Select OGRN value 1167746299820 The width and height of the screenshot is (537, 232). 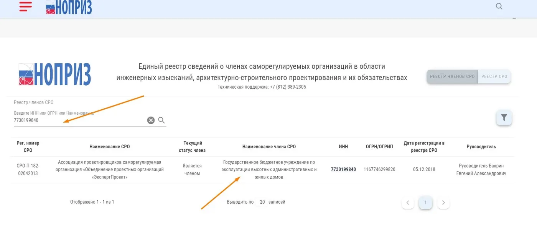379,170
